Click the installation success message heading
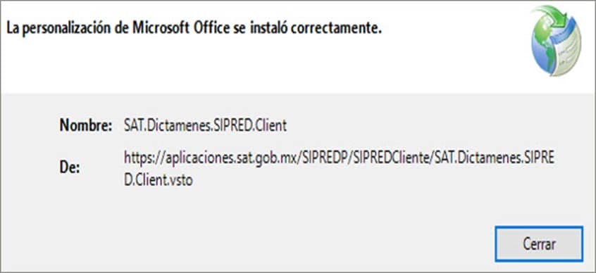The height and width of the screenshot is (273, 596). click(194, 30)
